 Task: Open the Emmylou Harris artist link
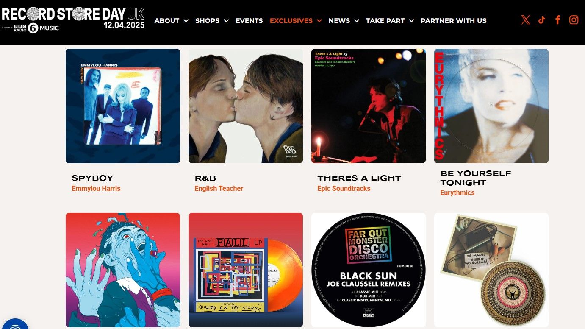96,188
